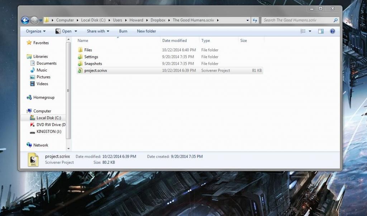Minimize the Explorer window
The width and height of the screenshot is (367, 216).
click(311, 9)
